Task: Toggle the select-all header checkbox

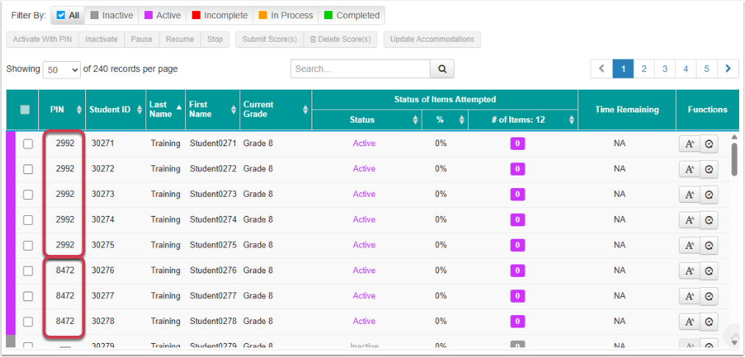Action: (25, 109)
